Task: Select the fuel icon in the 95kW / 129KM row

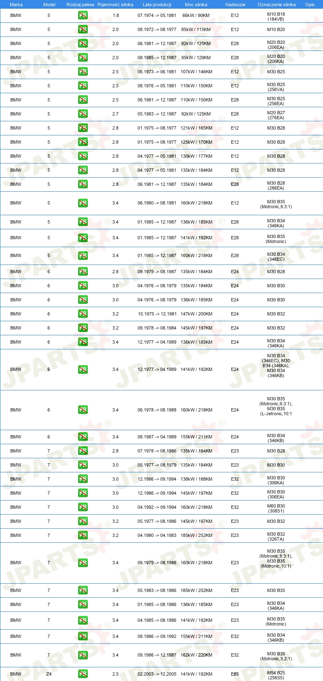Action: tap(83, 58)
